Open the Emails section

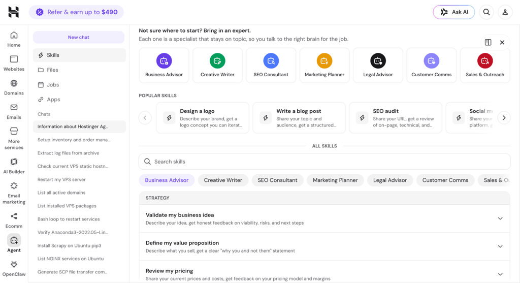14,112
